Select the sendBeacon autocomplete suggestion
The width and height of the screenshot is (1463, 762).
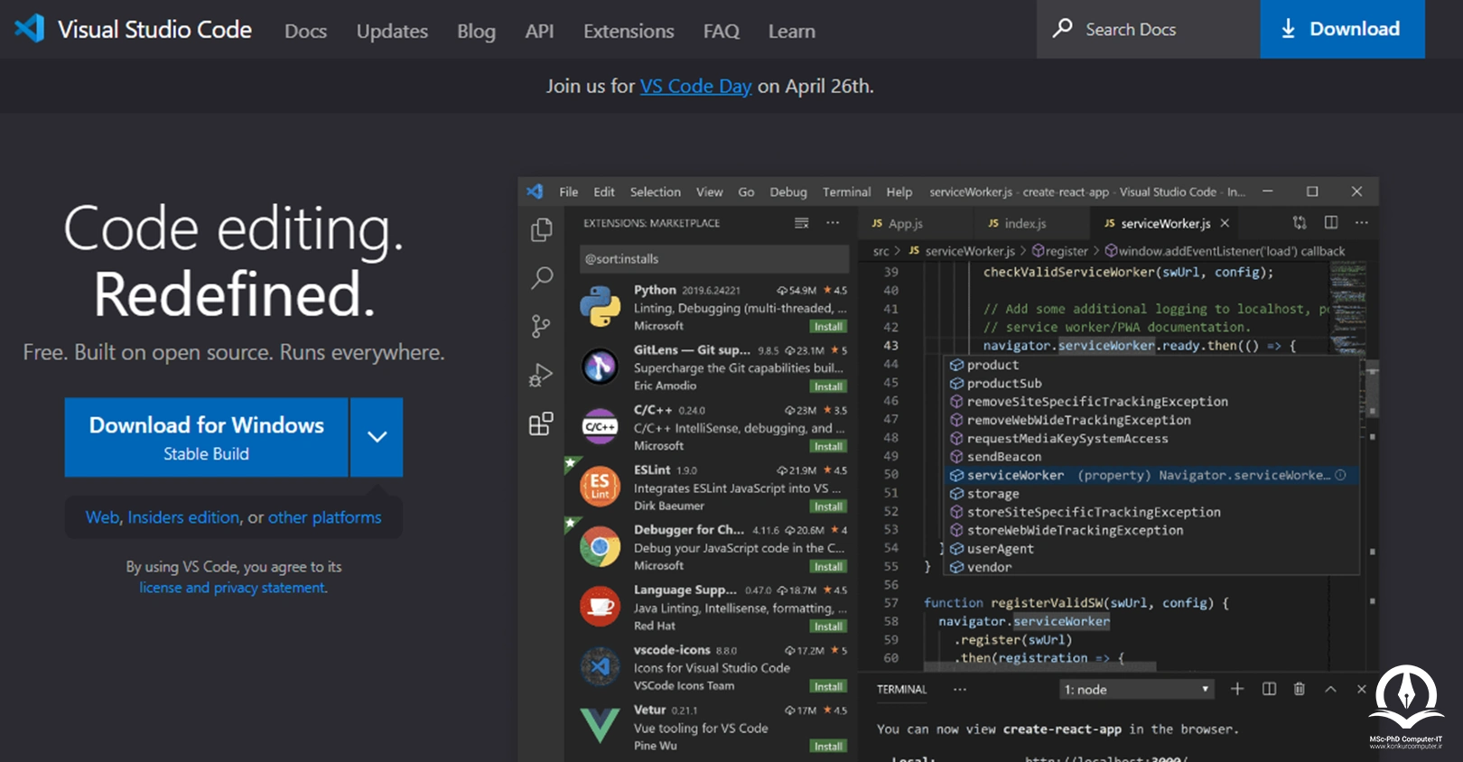[1151, 457]
